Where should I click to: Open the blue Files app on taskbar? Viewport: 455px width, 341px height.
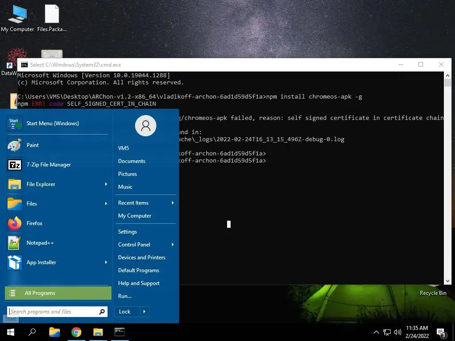(55, 332)
